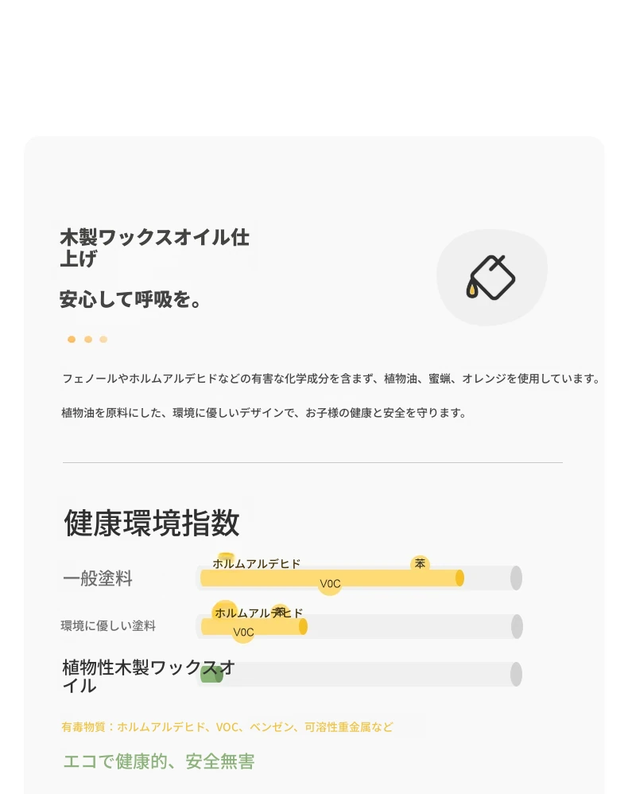628x794 pixels.
Task: Click the green wax oil bar indicator
Action: (211, 675)
